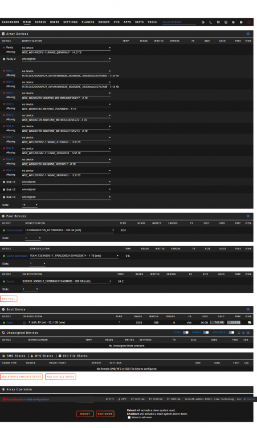
Task: Click the Disk 7 link
Action: coord(10,137)
